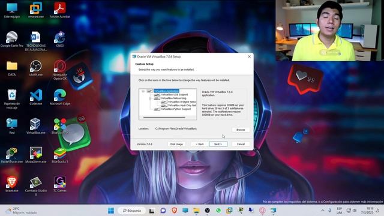Select the VirtualBox Python Support tree item
This screenshot has width=384, height=216.
(176, 109)
